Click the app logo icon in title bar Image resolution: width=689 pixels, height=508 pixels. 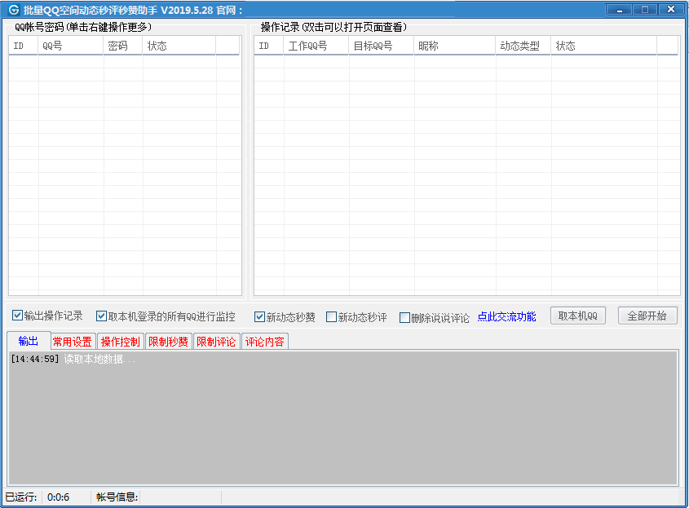click(14, 9)
